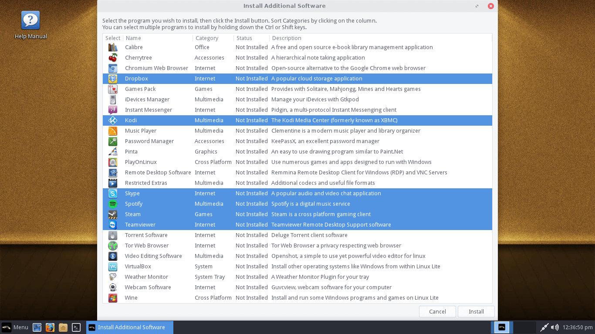Select the VirtualBox name text
Screen dimensions: 595x334
[x=138, y=267]
